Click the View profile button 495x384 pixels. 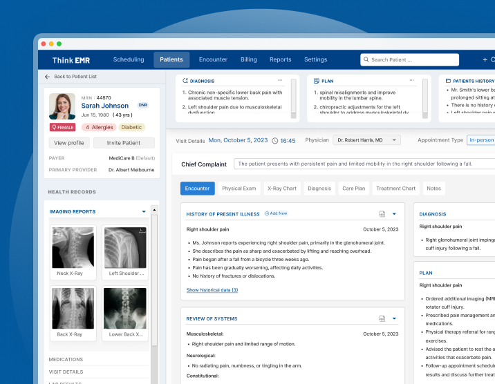(68, 143)
